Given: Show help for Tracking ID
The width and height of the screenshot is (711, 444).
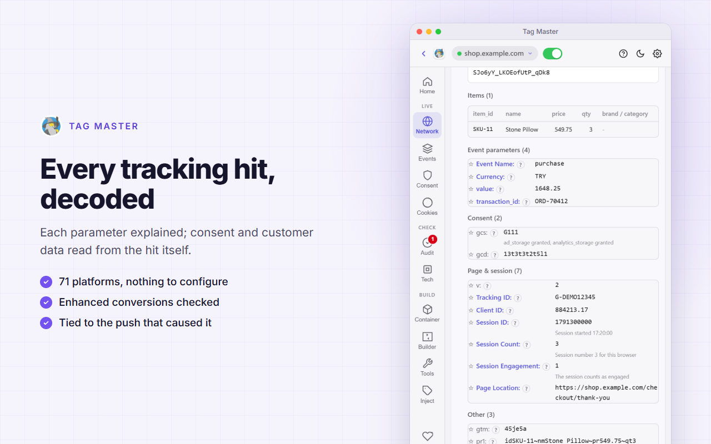Looking at the screenshot, I should click(518, 299).
